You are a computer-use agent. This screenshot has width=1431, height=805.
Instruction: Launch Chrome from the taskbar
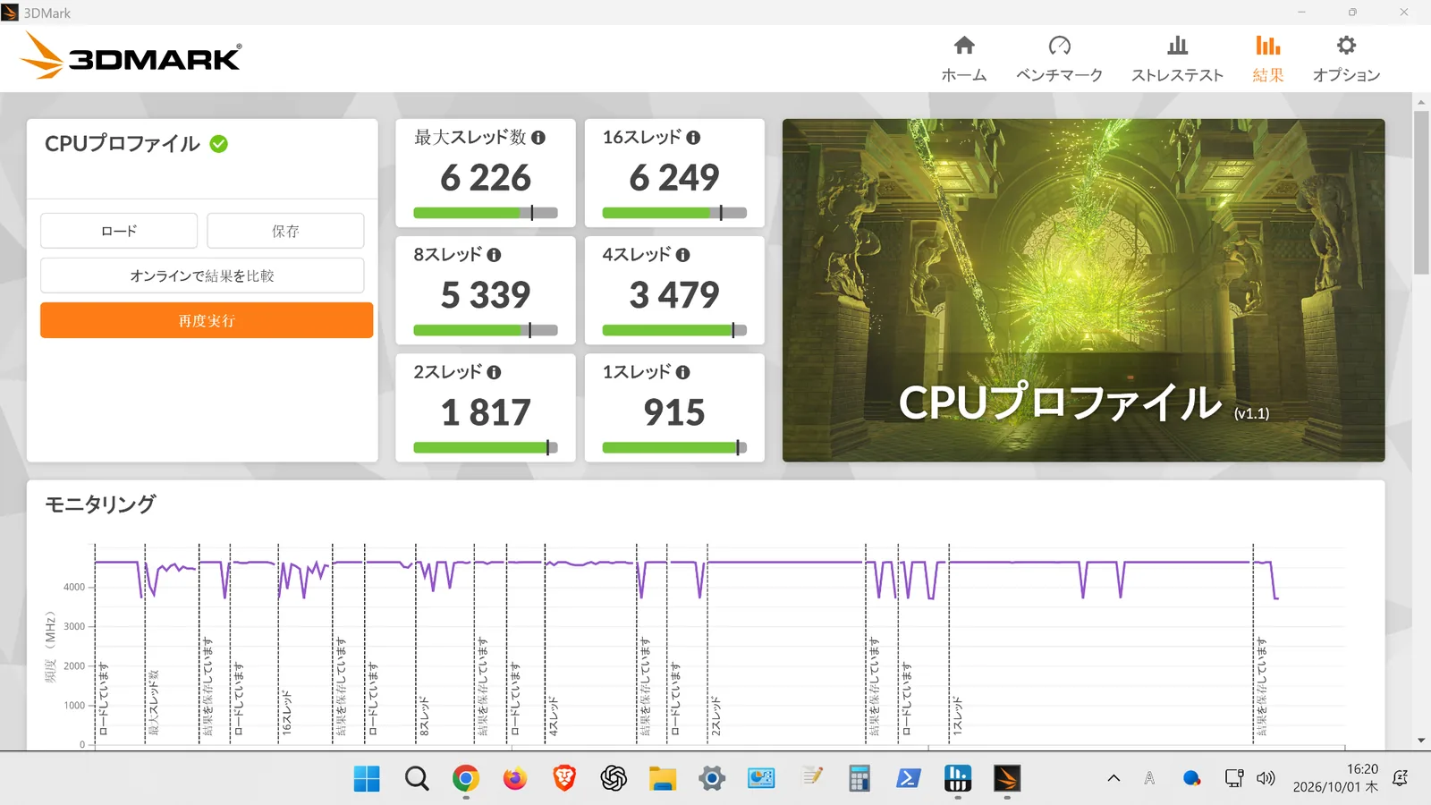point(465,779)
